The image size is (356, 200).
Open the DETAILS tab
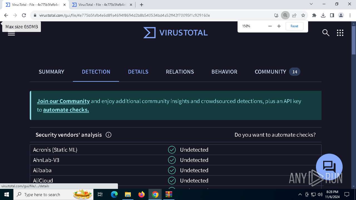(x=138, y=72)
